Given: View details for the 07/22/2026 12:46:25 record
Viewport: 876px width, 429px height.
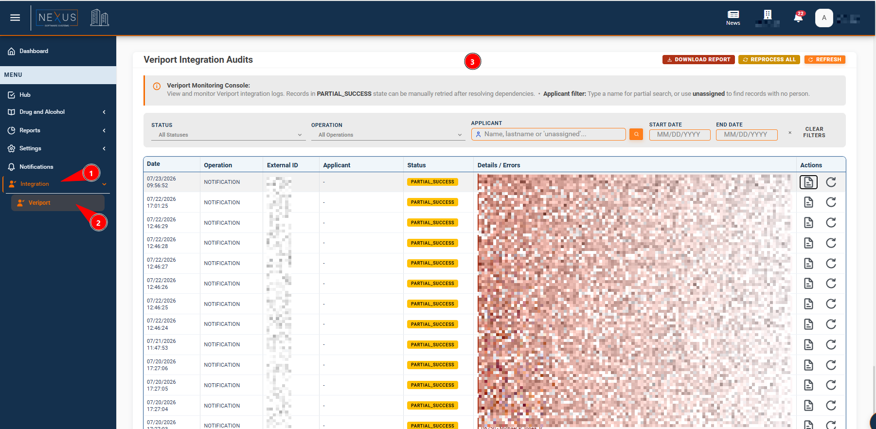Looking at the screenshot, I should click(x=808, y=304).
